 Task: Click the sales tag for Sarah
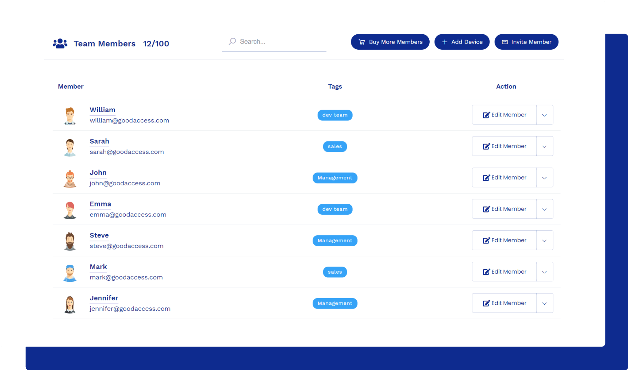[335, 146]
